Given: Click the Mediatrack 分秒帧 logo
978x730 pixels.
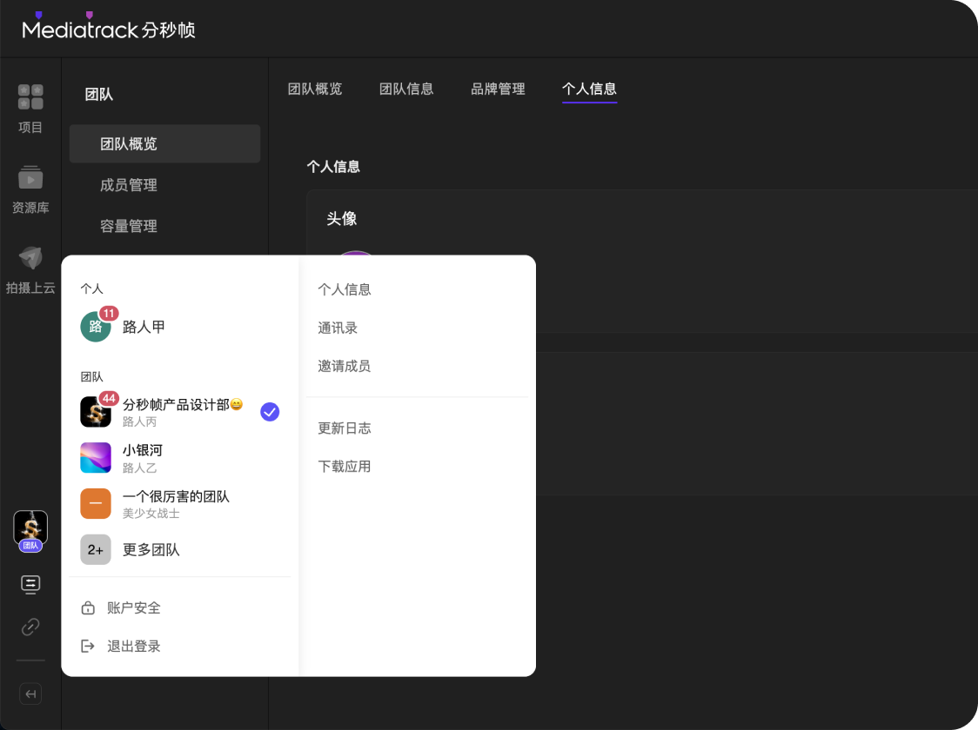Looking at the screenshot, I should (109, 28).
